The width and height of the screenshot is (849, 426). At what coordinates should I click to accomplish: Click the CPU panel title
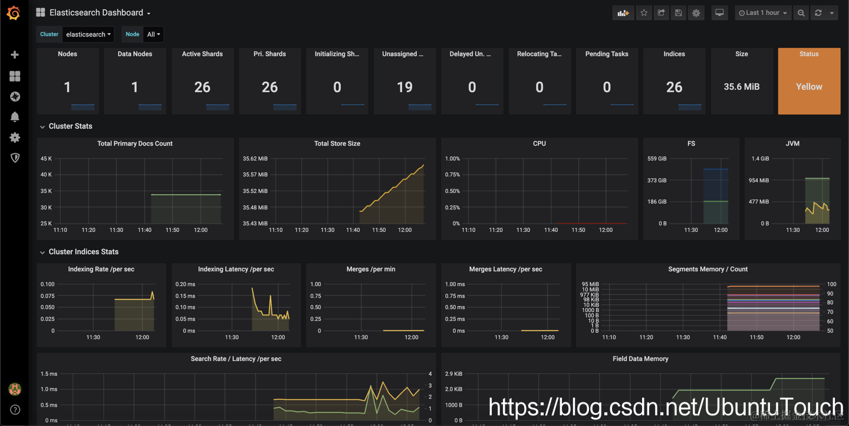point(539,143)
